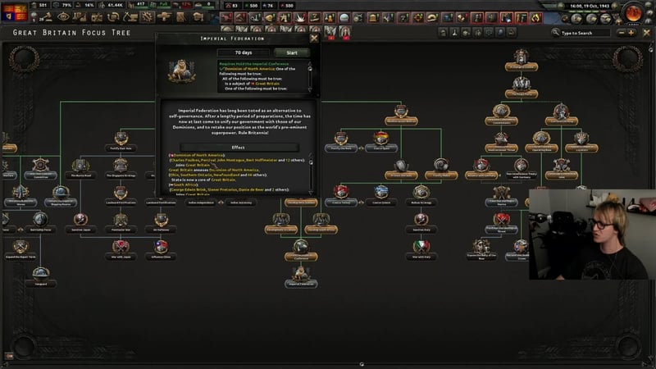Start the Imperial Federation focus

coord(292,52)
